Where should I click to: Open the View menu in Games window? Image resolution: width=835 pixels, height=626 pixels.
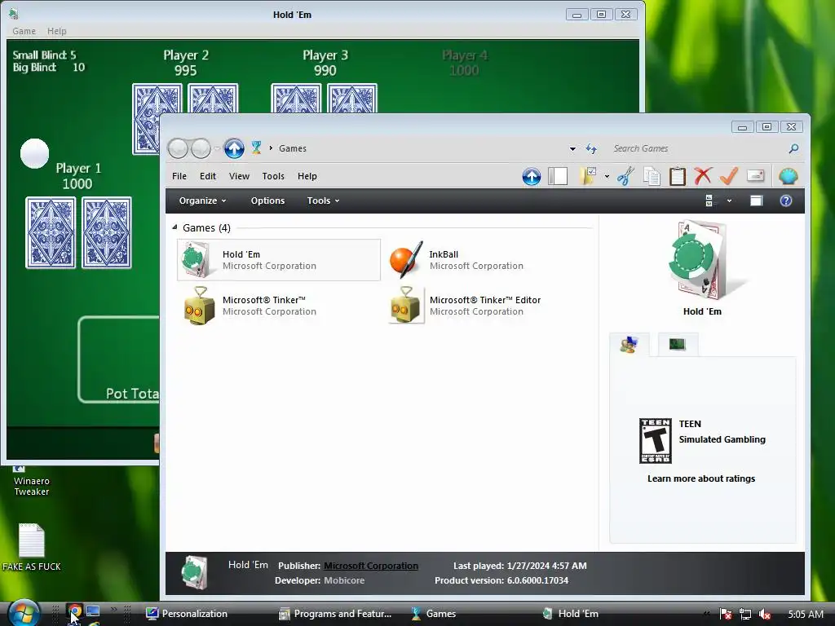pos(239,176)
